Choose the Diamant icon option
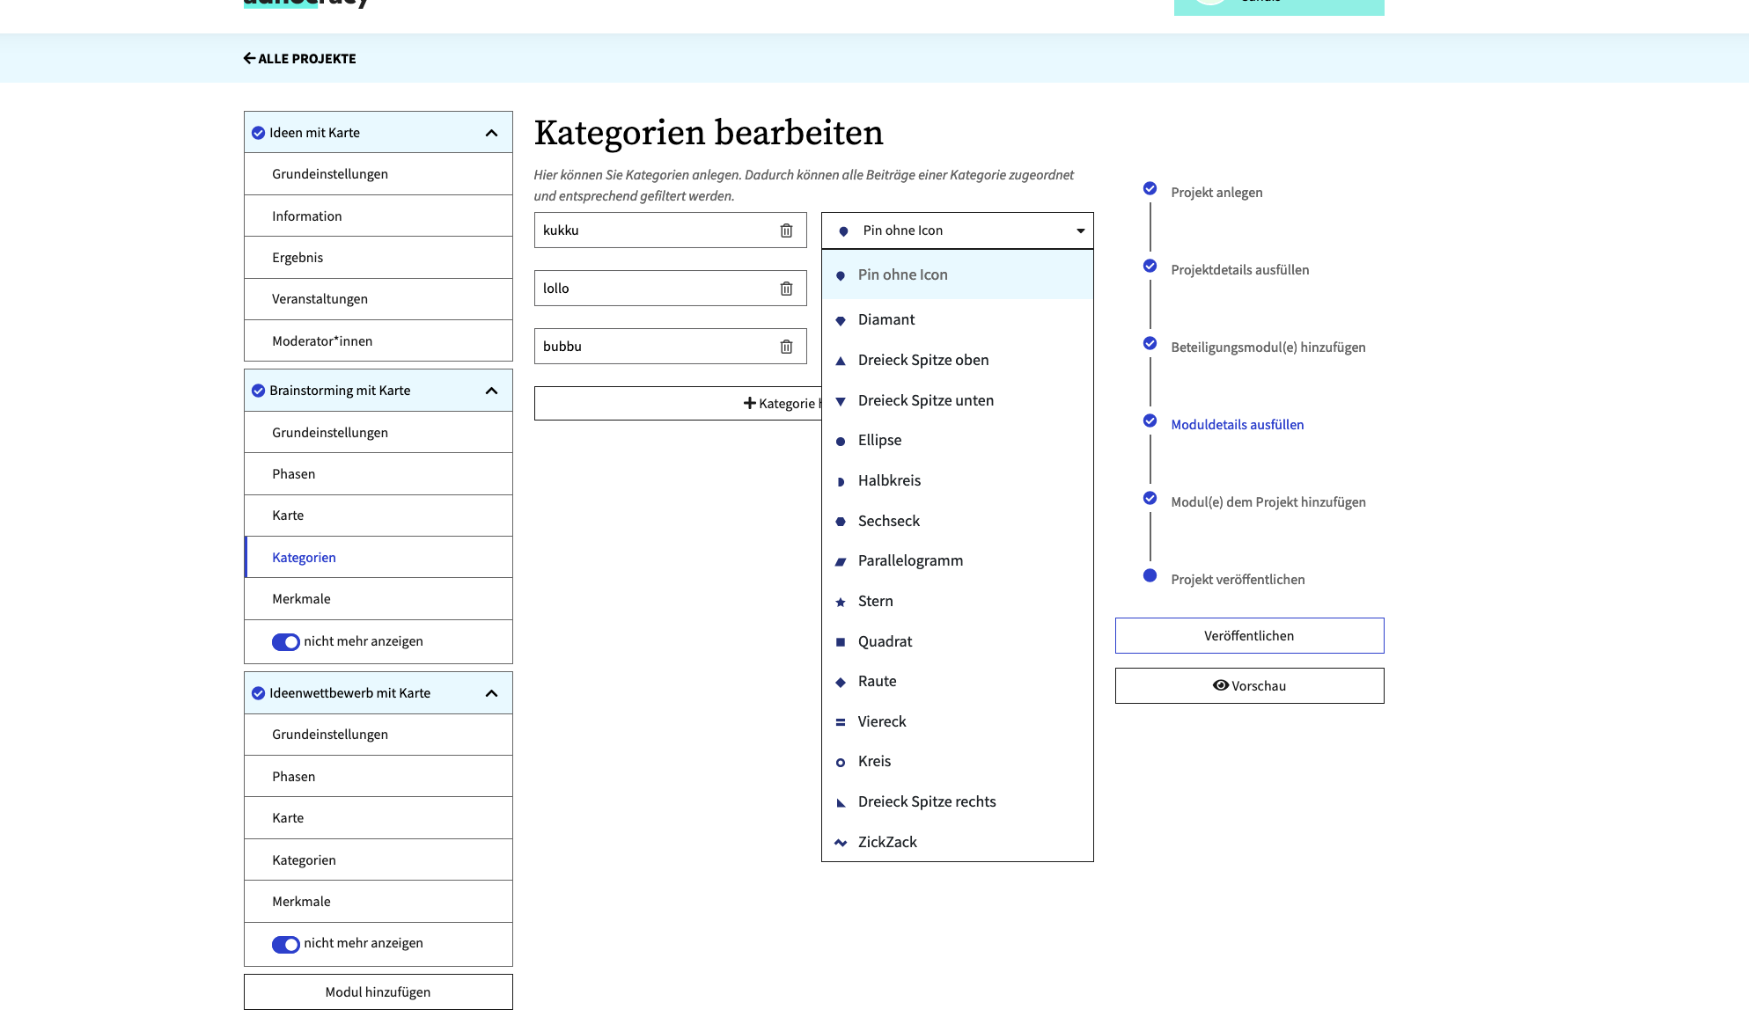The width and height of the screenshot is (1749, 1024). (886, 319)
